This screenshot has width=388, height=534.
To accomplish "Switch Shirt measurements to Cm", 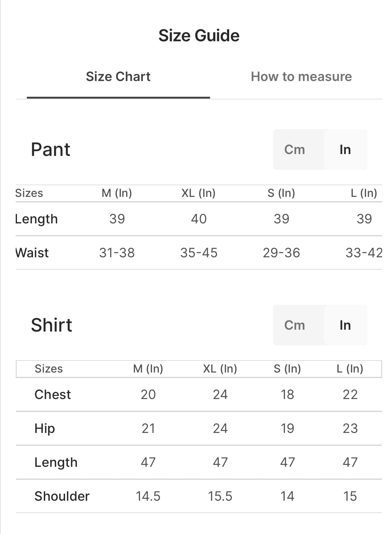I will click(x=295, y=325).
